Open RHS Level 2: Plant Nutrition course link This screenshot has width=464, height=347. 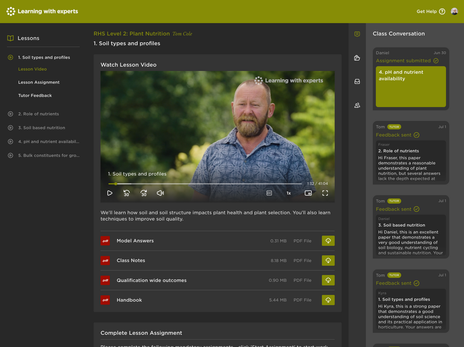pos(131,34)
